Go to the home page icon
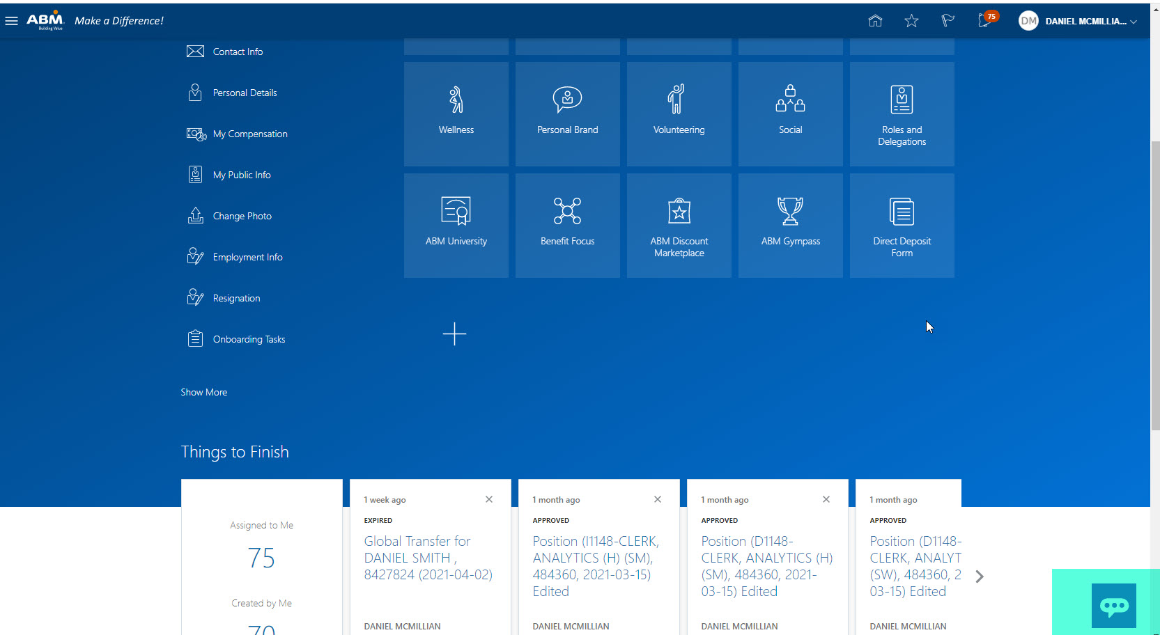1160x635 pixels. coord(875,21)
